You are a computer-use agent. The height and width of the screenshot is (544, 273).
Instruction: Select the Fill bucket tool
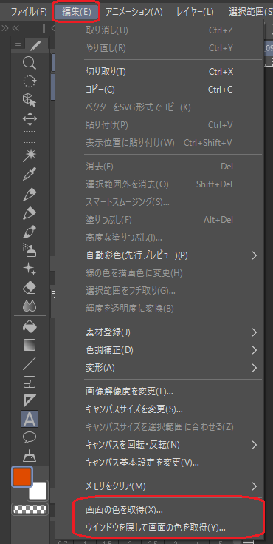pyautogui.click(x=30, y=326)
